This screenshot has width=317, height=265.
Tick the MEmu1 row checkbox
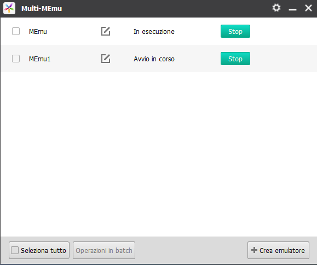tap(16, 59)
